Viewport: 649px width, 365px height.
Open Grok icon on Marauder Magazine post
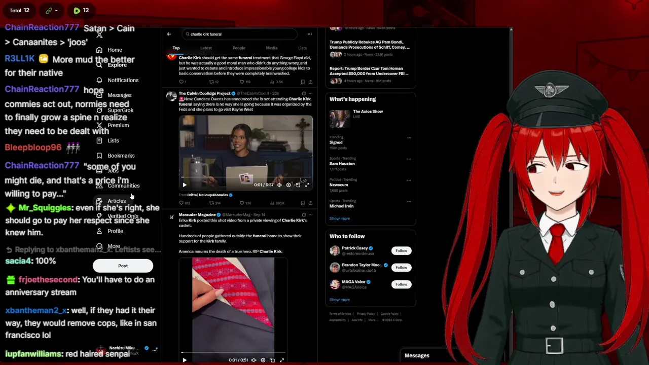coord(304,214)
